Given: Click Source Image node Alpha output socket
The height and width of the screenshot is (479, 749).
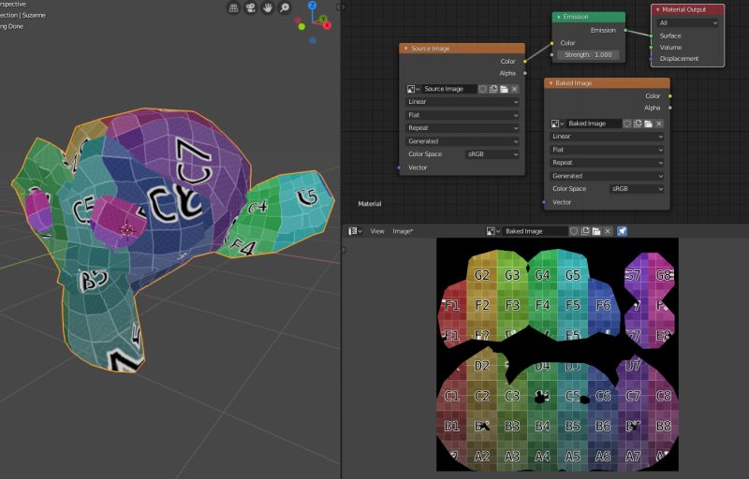Looking at the screenshot, I should tap(525, 73).
